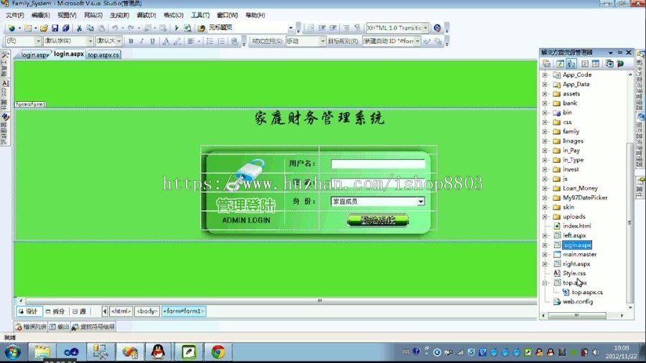
Task: Open the identity dropdown showing 家庭成员
Action: [x=420, y=202]
